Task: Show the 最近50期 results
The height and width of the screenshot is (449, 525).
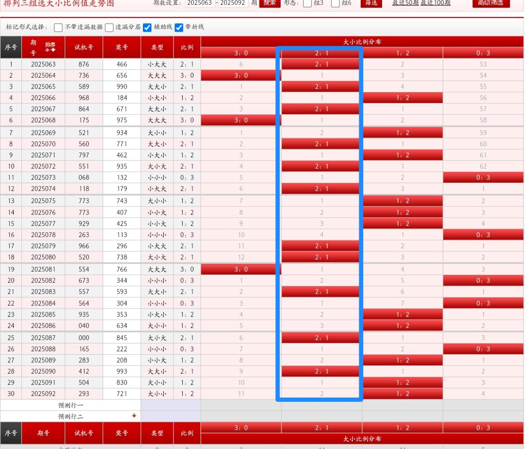Action: click(405, 3)
